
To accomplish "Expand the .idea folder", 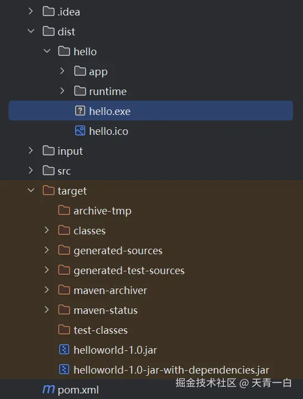I will point(31,11).
